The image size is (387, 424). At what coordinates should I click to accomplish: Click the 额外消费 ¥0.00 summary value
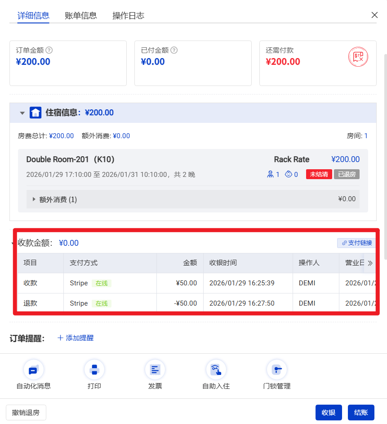(x=121, y=136)
